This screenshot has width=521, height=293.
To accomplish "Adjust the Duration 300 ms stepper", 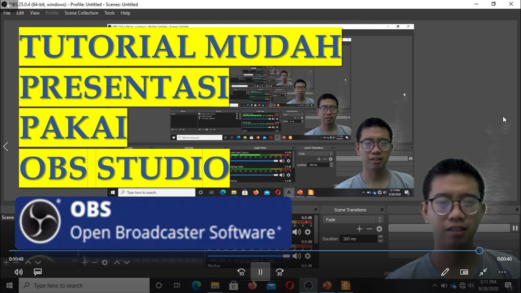I will tap(380, 239).
